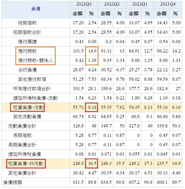The image size is (185, 189).
Task: Click the 96.22 amount cell
Action: click(x=162, y=51)
